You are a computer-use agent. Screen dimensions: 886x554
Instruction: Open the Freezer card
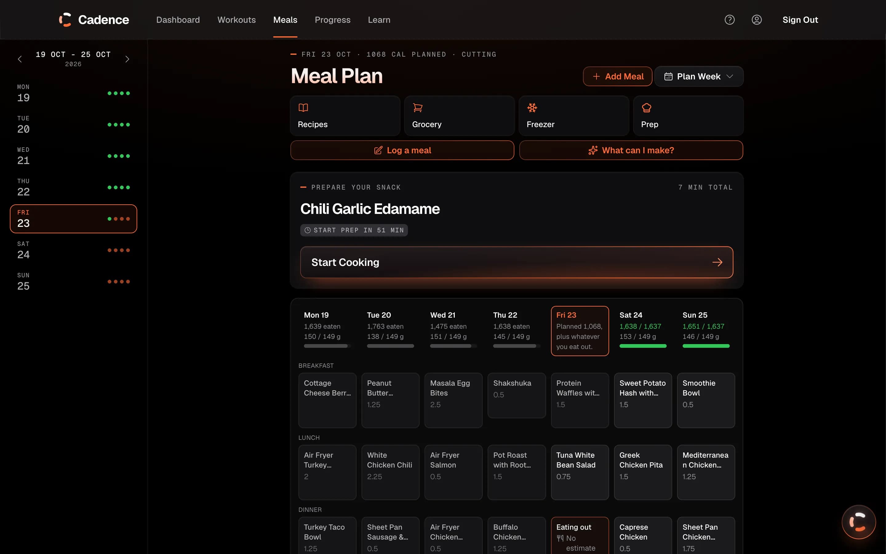click(574, 116)
